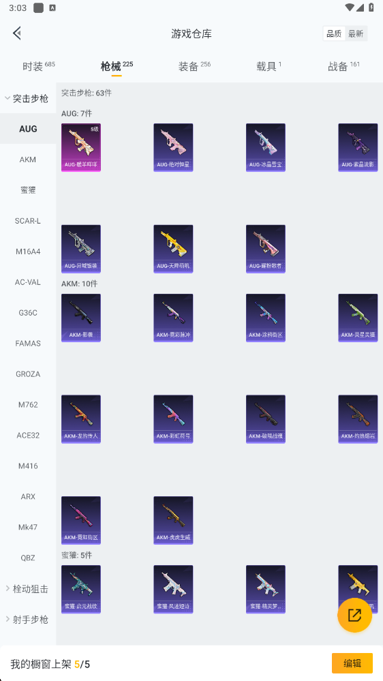Open the AKM-虎虎生威 gold skin
Viewport: 383px width, 681px height.
pyautogui.click(x=173, y=520)
